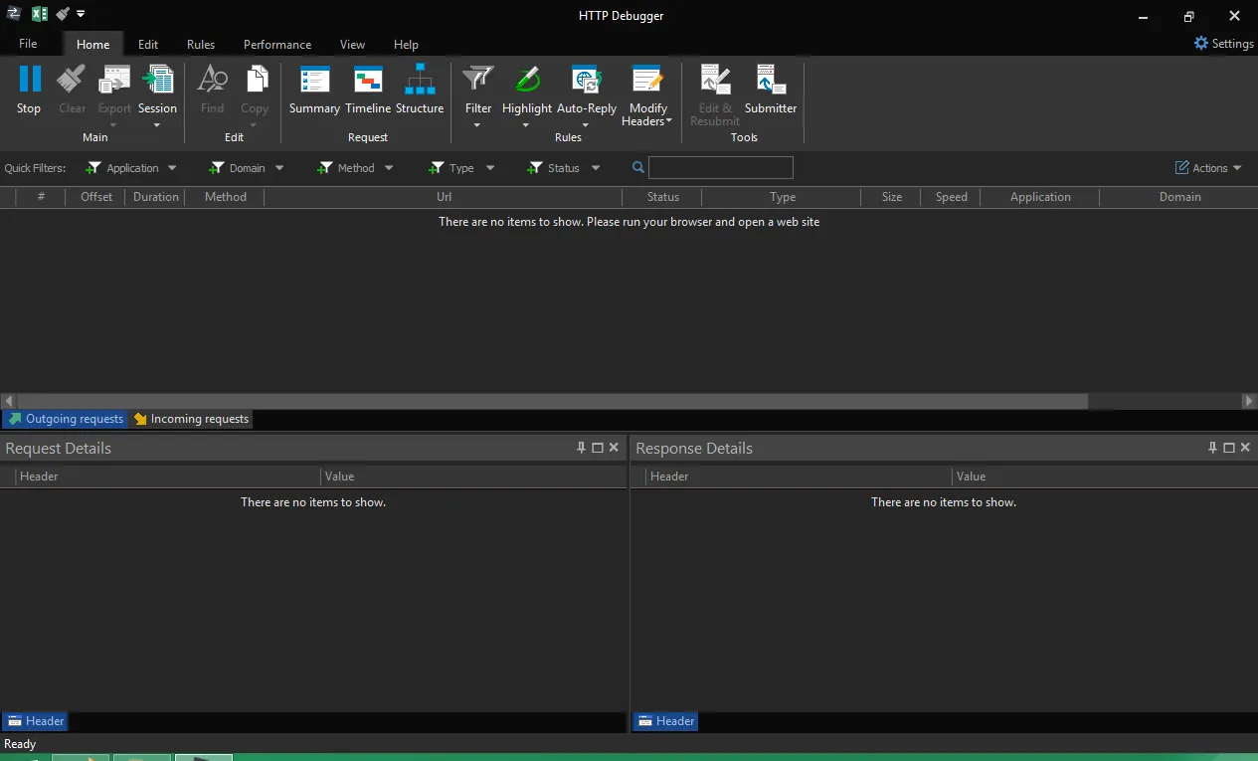Open the Export tool
This screenshot has height=761, width=1258.
tap(114, 95)
